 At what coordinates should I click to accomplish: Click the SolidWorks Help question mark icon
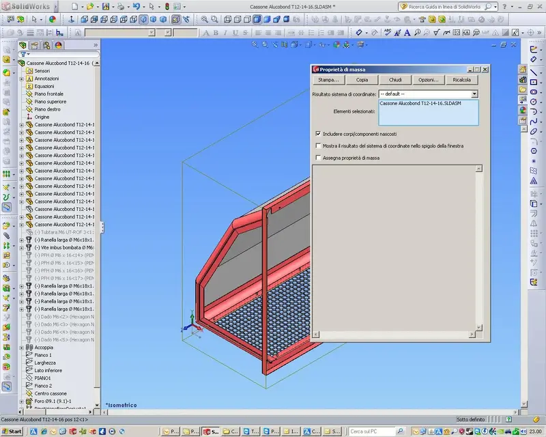click(x=504, y=6)
